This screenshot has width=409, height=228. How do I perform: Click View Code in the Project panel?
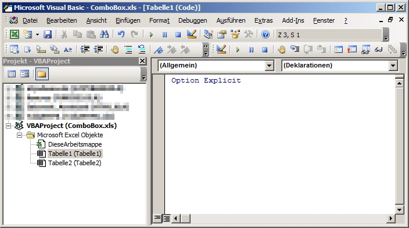(12, 74)
